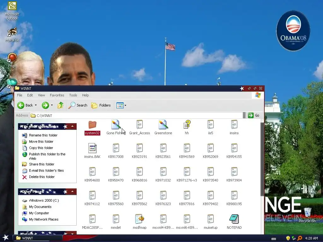Image resolution: width=323 pixels, height=242 pixels.
Task: Select the MyPal 68 desktop shortcut
Action: (x=12, y=35)
